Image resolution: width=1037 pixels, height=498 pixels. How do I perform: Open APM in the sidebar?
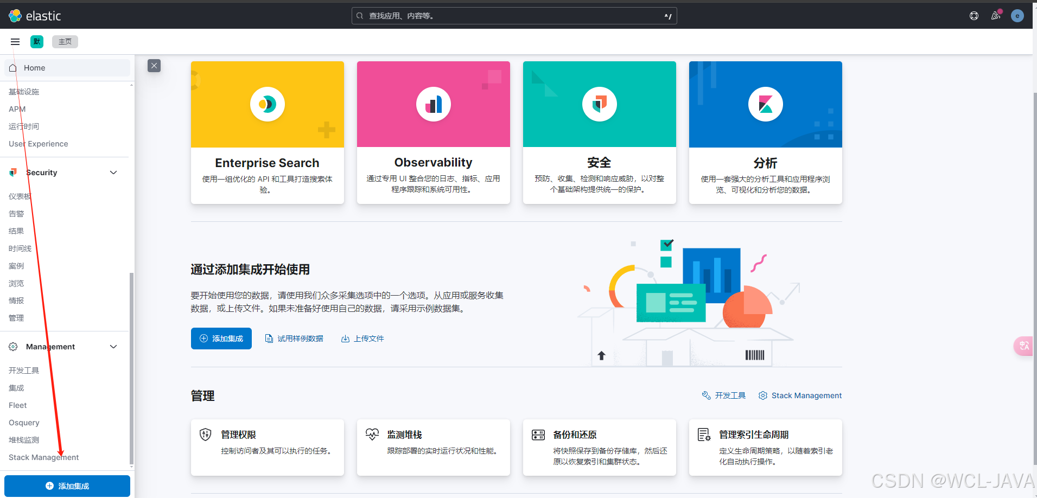click(x=17, y=109)
